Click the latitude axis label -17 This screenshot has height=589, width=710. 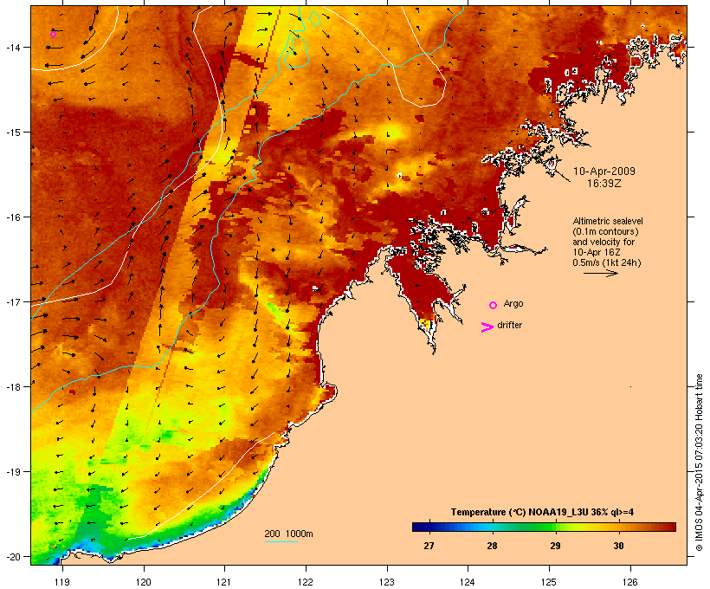pos(12,301)
